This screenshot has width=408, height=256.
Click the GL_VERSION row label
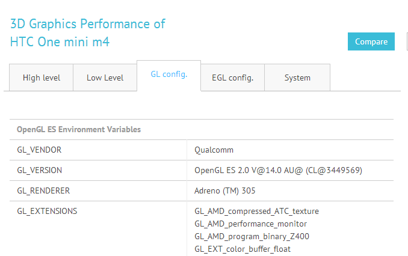click(x=39, y=170)
